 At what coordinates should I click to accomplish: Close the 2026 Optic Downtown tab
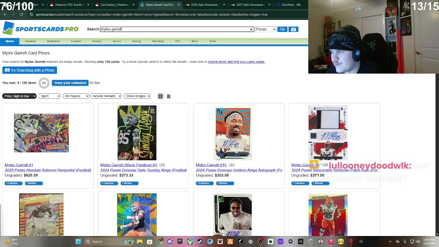[224, 5]
